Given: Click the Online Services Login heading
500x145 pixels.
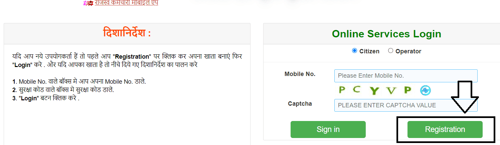Looking at the screenshot, I should (x=386, y=34).
